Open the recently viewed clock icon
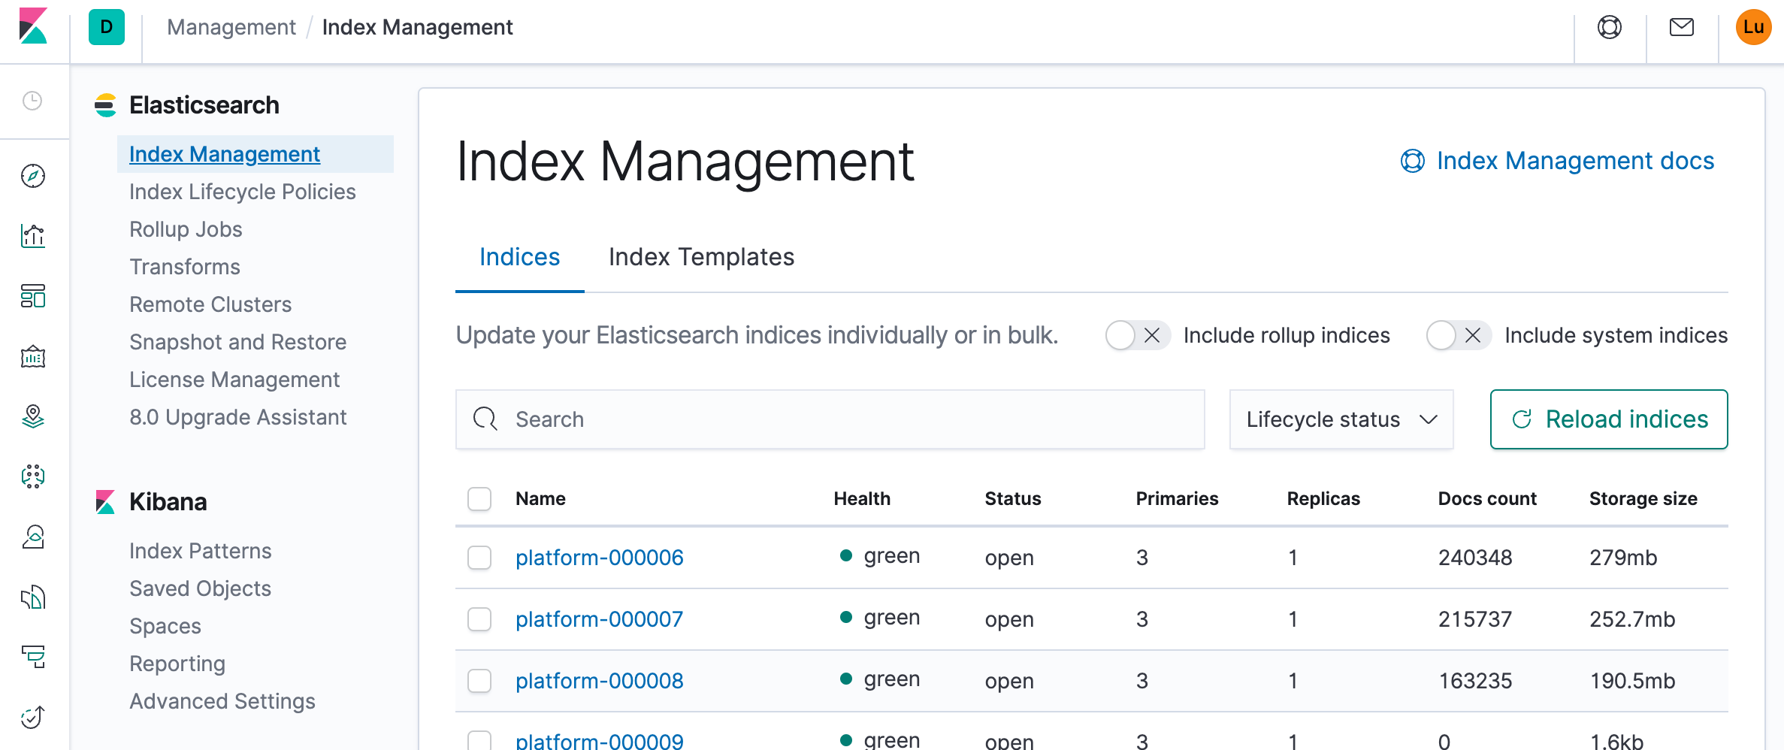Image resolution: width=1784 pixels, height=750 pixels. (x=32, y=101)
